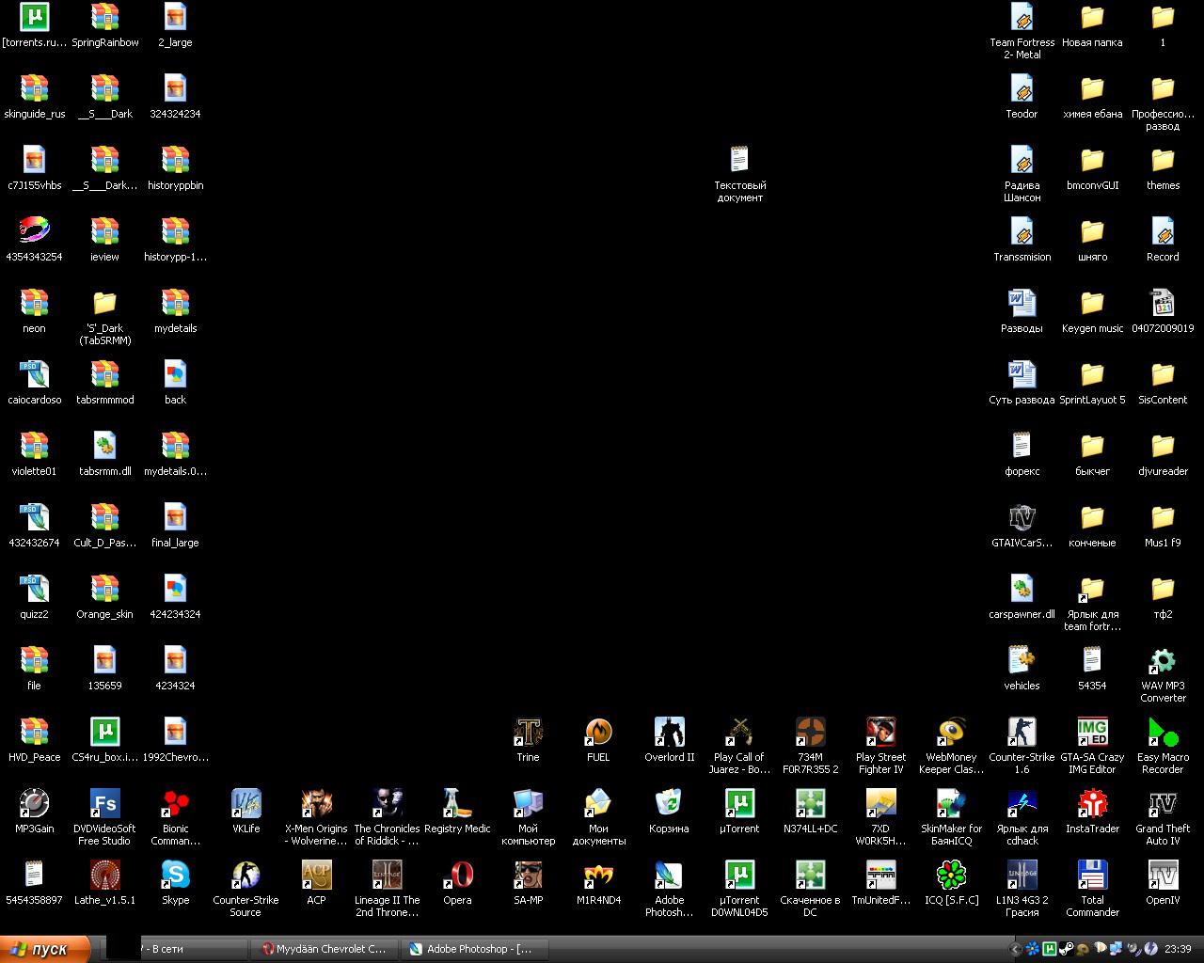The width and height of the screenshot is (1204, 963).
Task: Click the Play Street Fighter IV icon
Action: [x=880, y=732]
